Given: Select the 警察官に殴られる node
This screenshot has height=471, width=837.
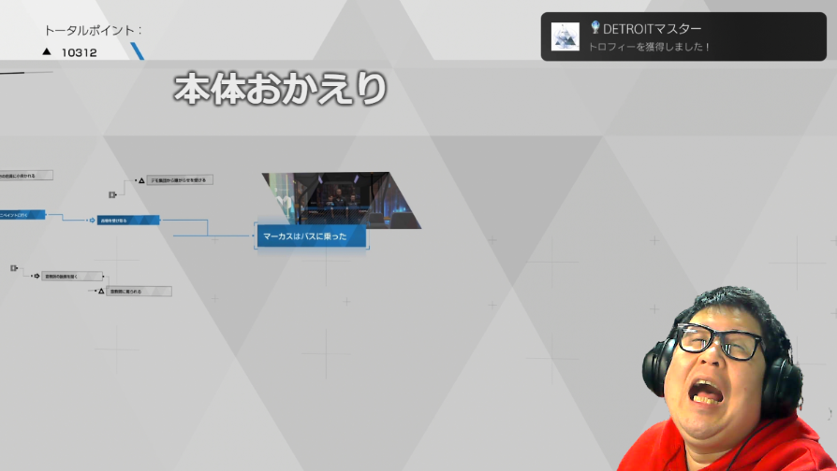Looking at the screenshot, I should coord(139,291).
